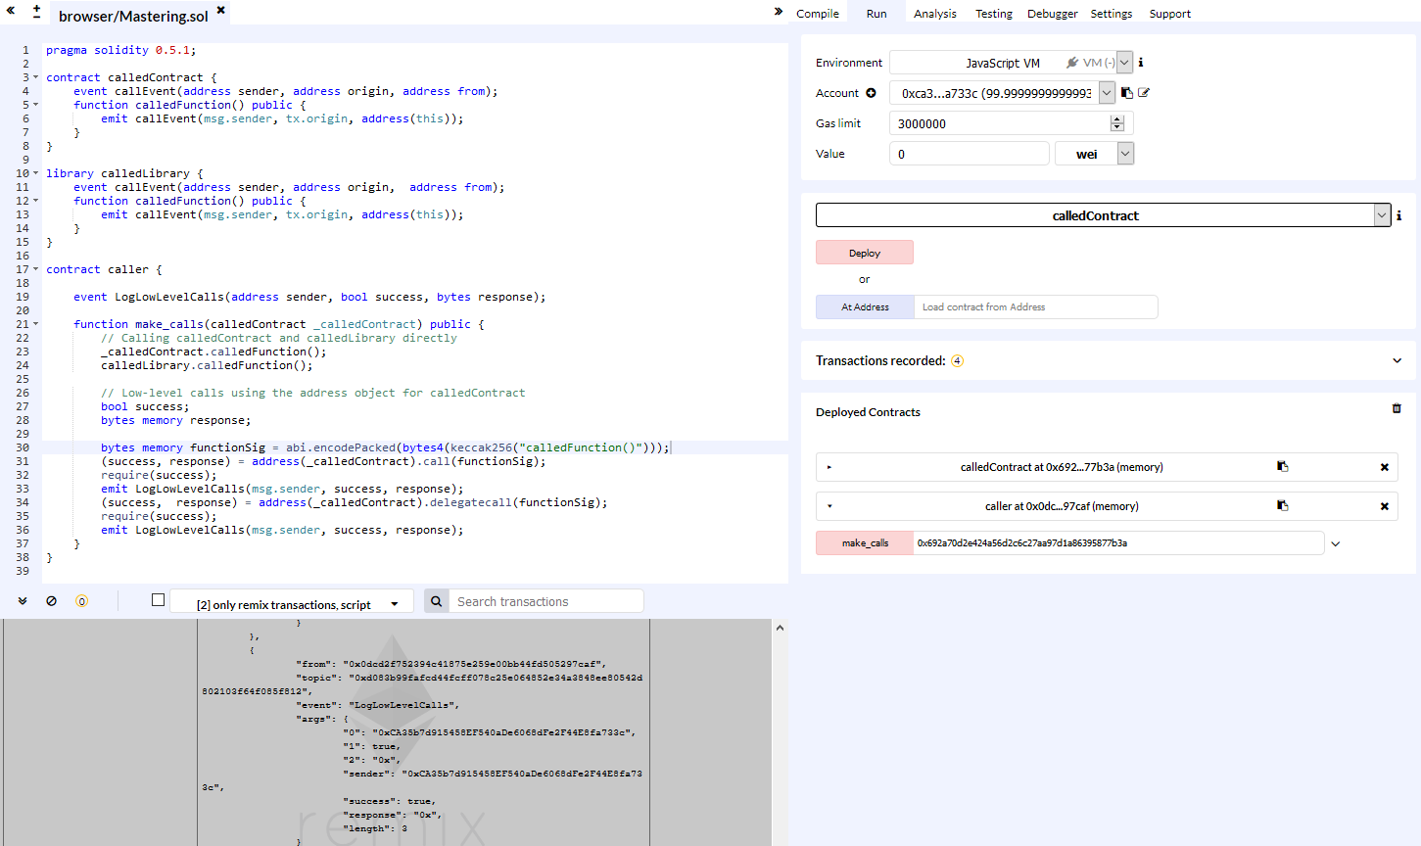Toggle the right panel arrows icon
1421x846 pixels.
[779, 12]
